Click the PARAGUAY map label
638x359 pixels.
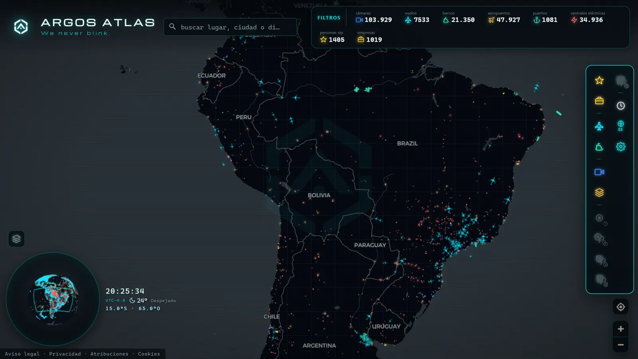click(x=370, y=245)
